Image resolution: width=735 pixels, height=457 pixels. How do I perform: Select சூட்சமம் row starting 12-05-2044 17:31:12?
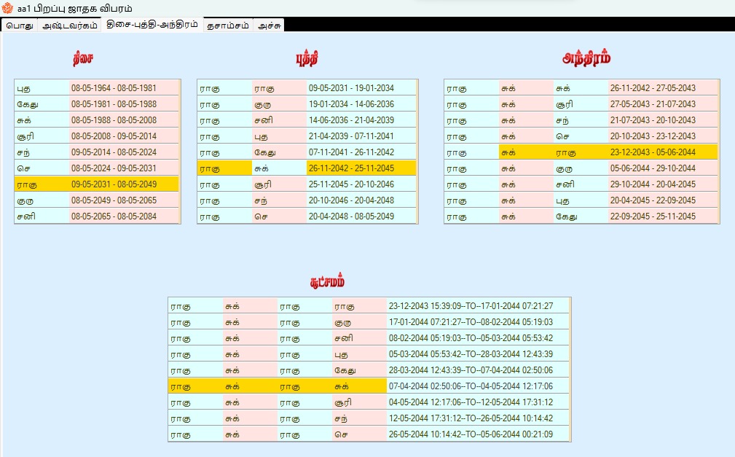click(x=369, y=418)
